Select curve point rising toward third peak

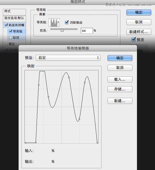tap(85, 82)
